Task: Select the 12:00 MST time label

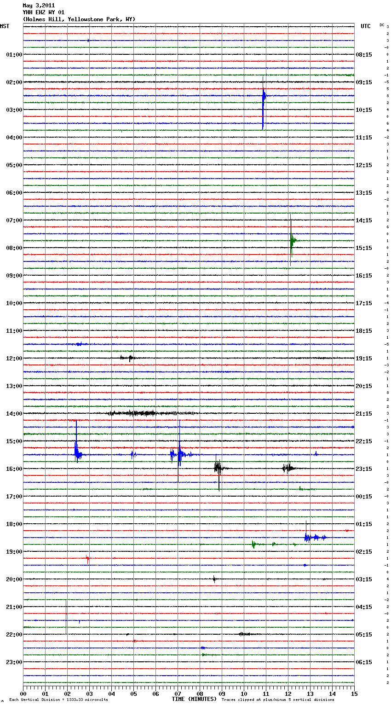Action: point(14,359)
